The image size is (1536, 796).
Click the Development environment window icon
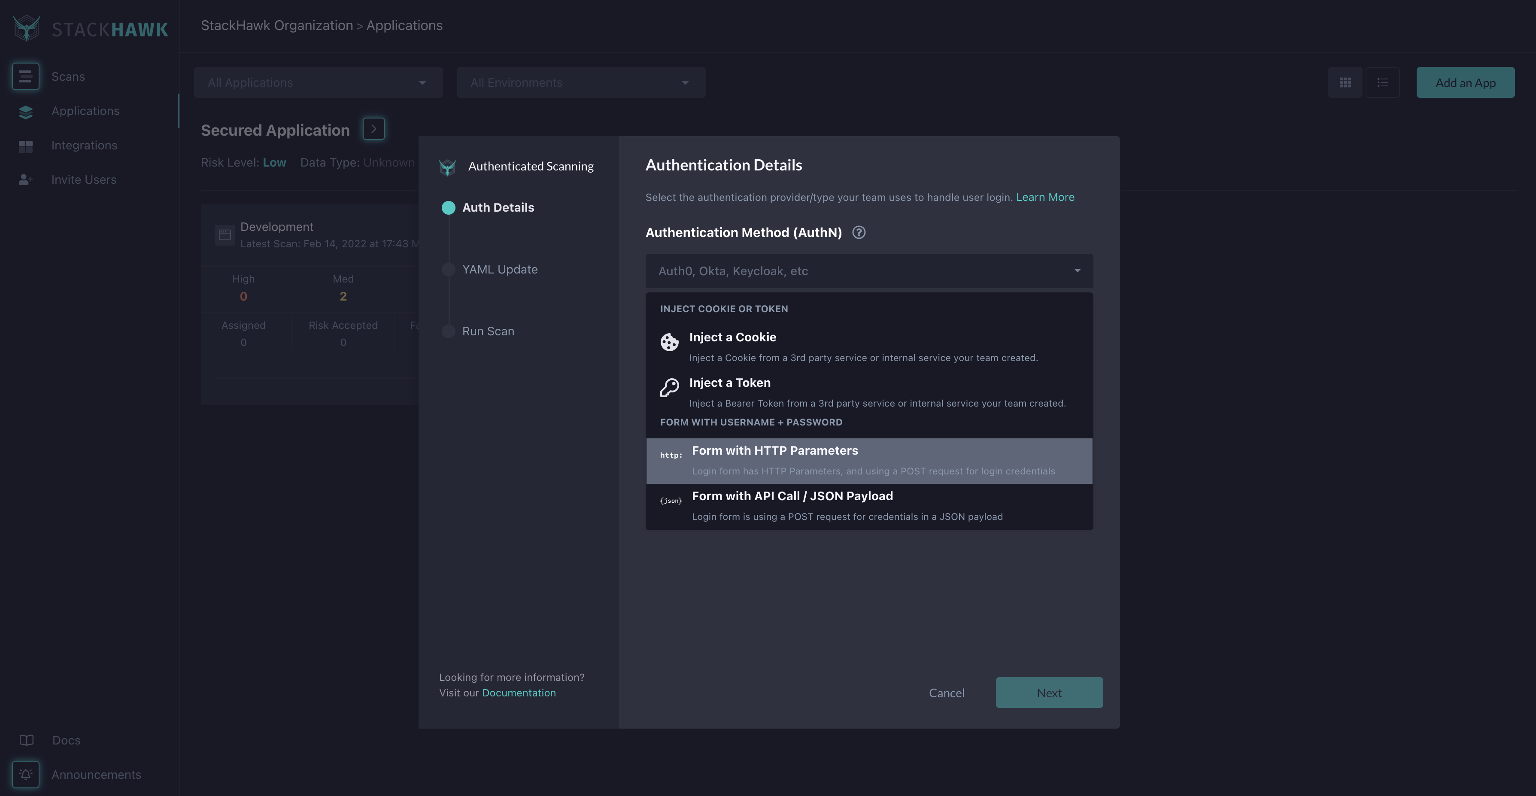225,235
